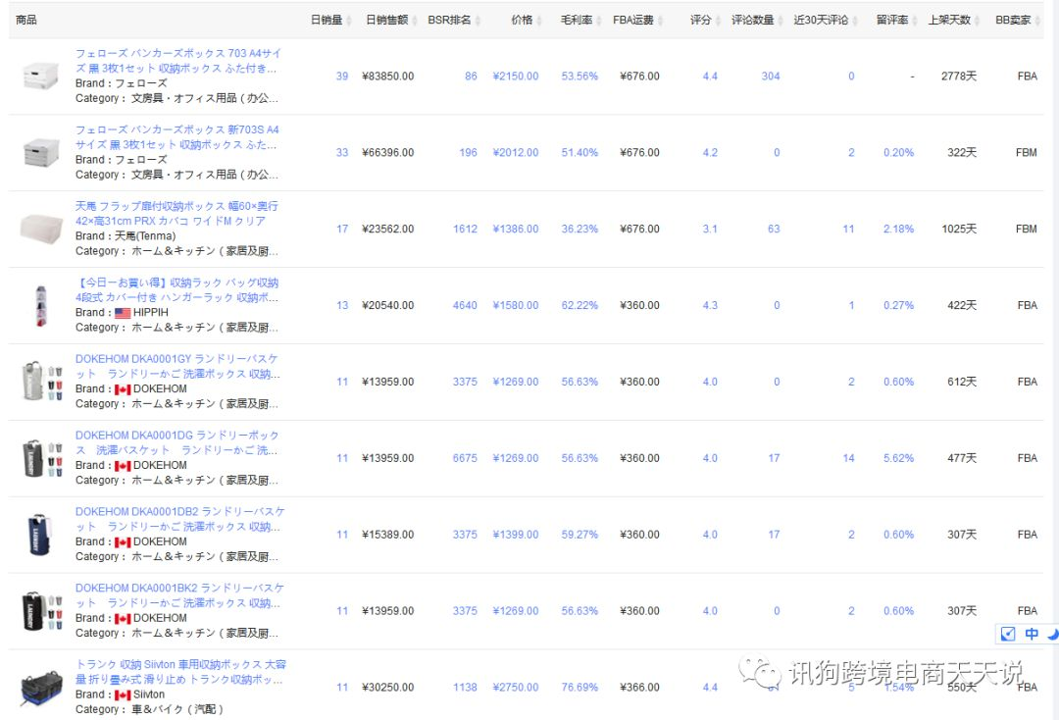Open the DOKEHOM DKA0001GY product link
1059x720 pixels.
(x=177, y=366)
